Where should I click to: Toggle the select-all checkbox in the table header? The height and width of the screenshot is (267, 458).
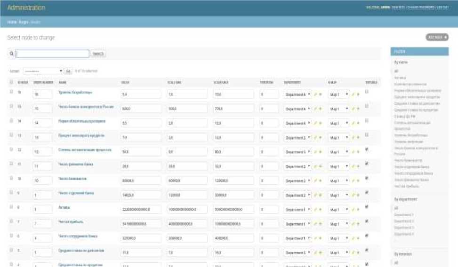point(11,82)
